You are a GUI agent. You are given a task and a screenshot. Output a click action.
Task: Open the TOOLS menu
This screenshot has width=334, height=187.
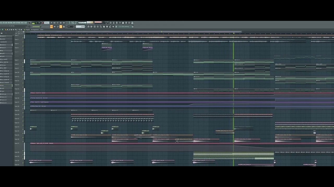click(22, 23)
